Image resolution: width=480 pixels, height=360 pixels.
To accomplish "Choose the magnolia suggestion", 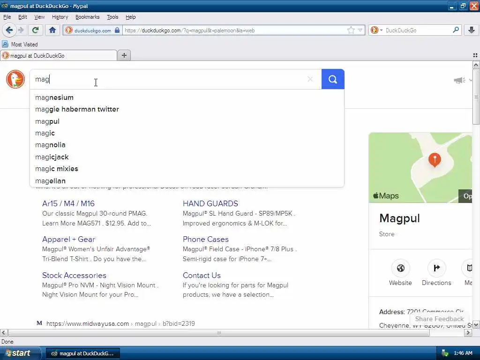I will (187, 145).
